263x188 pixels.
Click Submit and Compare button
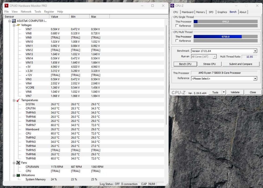point(241,64)
